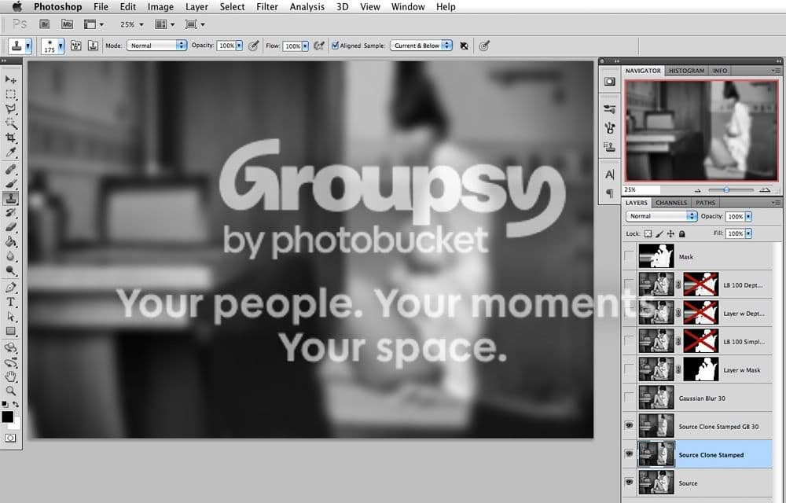The image size is (786, 503).
Task: Hide Source Clone Stamped GB 30 layer
Action: tap(629, 425)
